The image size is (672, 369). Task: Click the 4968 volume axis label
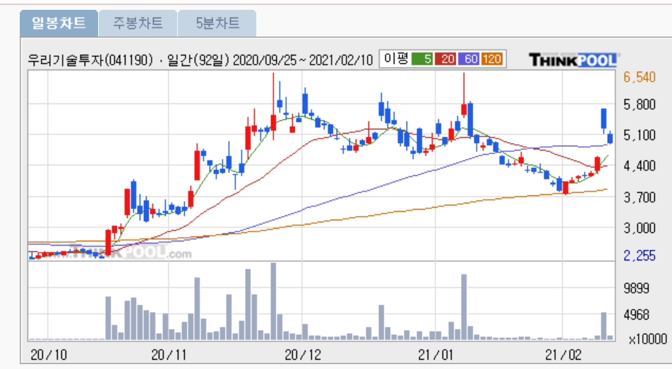click(637, 315)
